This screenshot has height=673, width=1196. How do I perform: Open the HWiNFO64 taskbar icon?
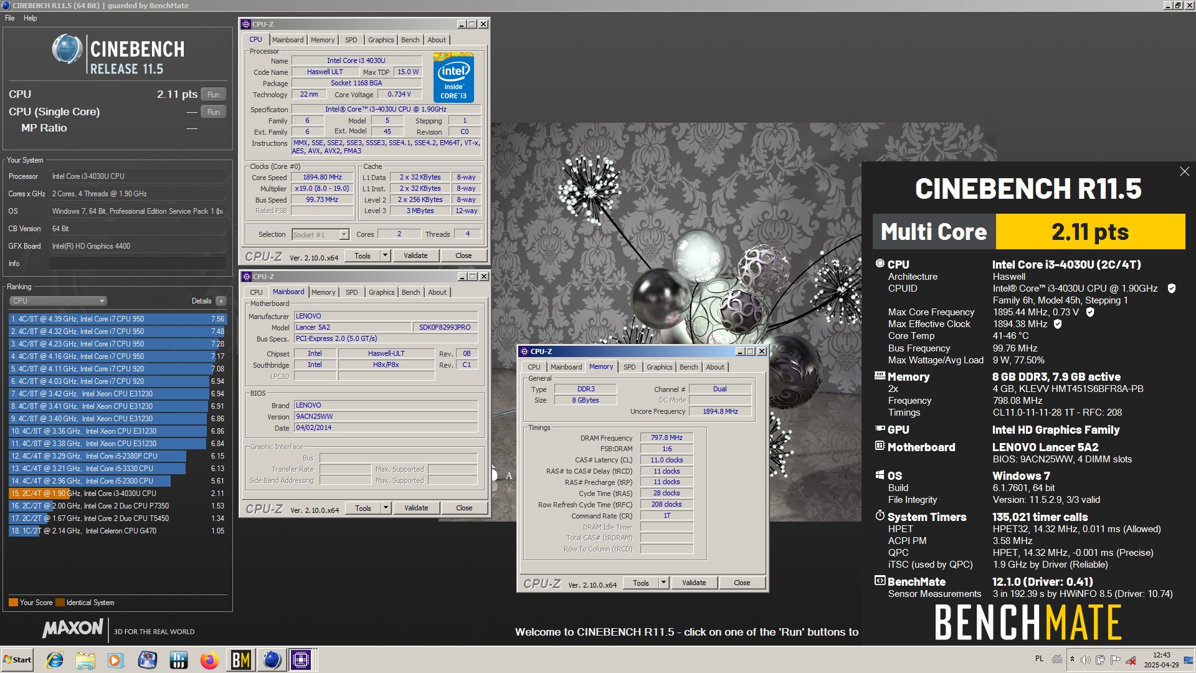pos(148,659)
